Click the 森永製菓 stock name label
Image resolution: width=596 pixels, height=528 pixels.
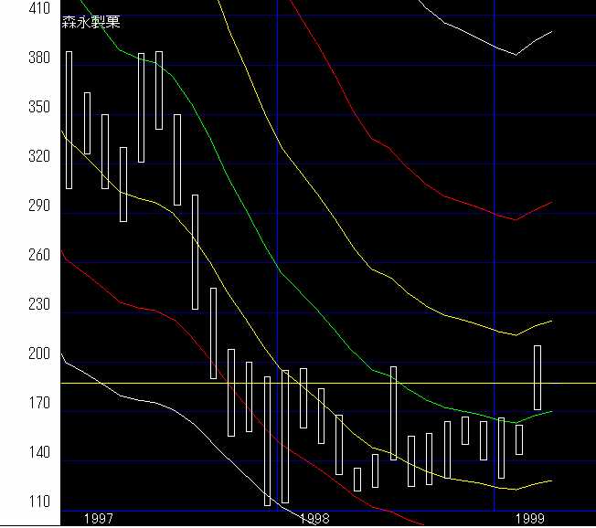(x=91, y=22)
